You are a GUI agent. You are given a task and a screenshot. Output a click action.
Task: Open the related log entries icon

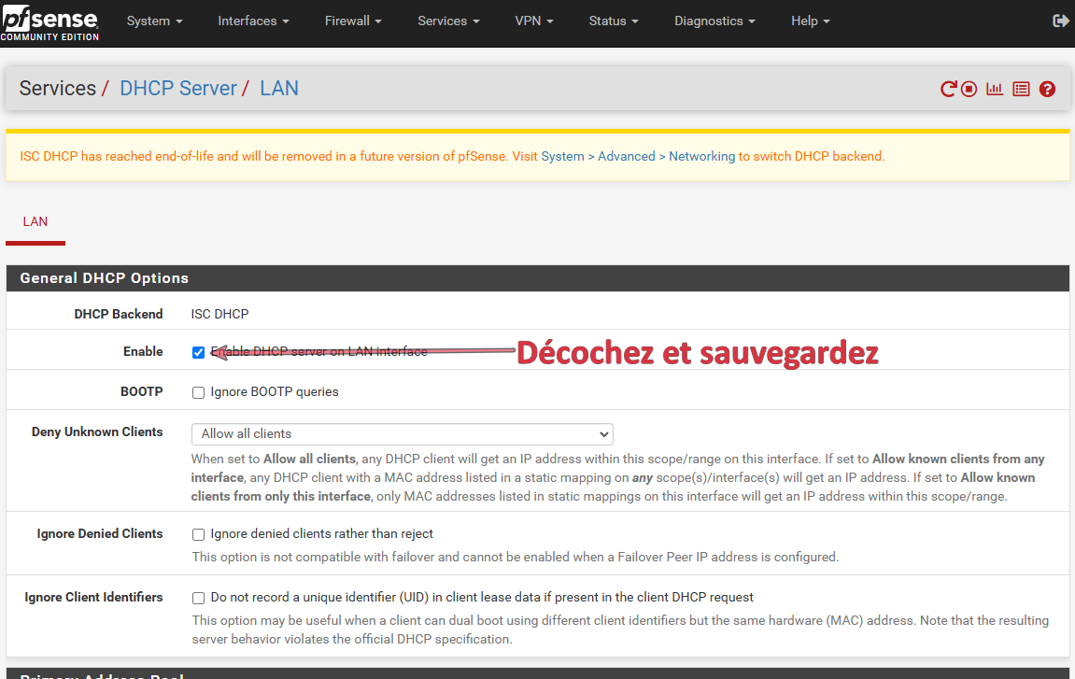point(1021,89)
